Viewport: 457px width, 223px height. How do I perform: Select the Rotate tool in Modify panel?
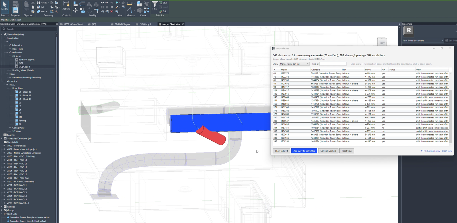click(x=89, y=10)
